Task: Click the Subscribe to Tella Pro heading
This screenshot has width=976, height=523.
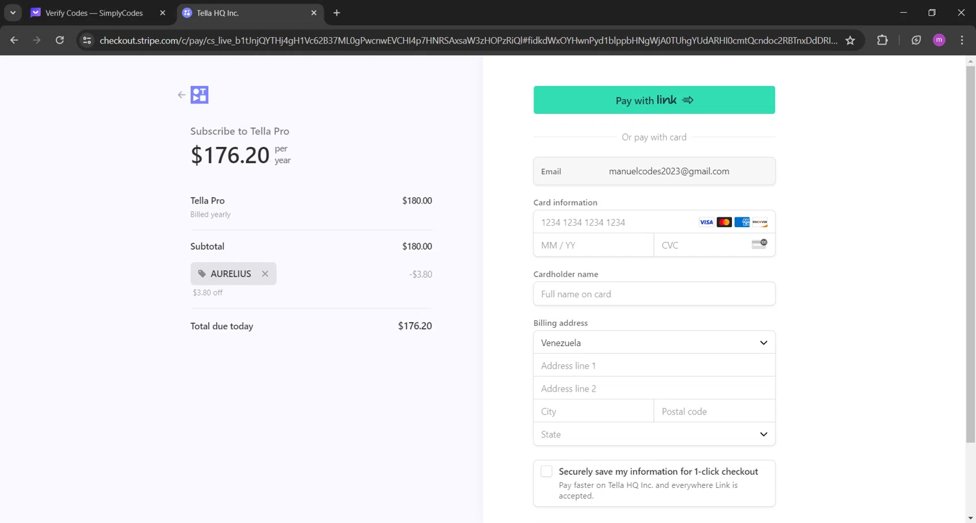Action: 239,131
